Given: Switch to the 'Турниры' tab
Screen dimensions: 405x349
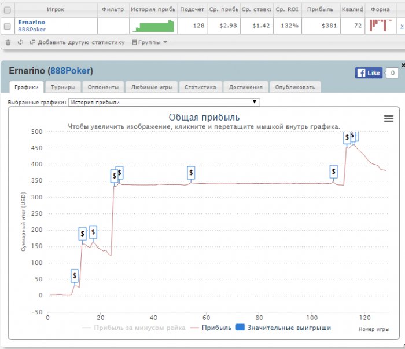Looking at the screenshot, I should coord(62,87).
